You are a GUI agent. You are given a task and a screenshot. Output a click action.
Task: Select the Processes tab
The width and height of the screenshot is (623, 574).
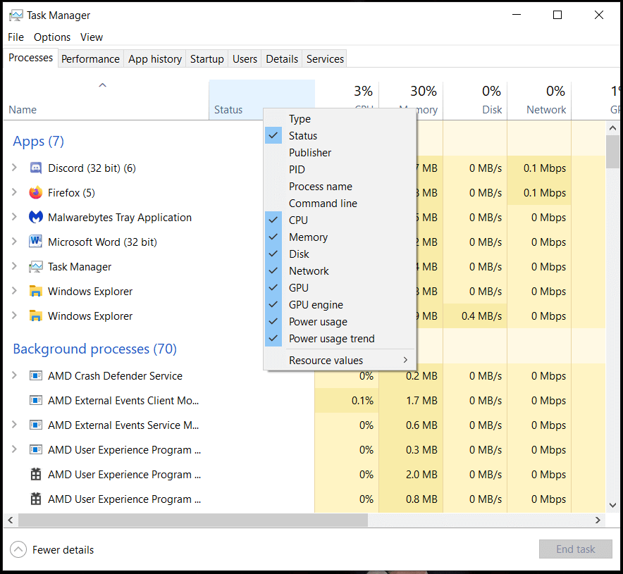pyautogui.click(x=30, y=58)
